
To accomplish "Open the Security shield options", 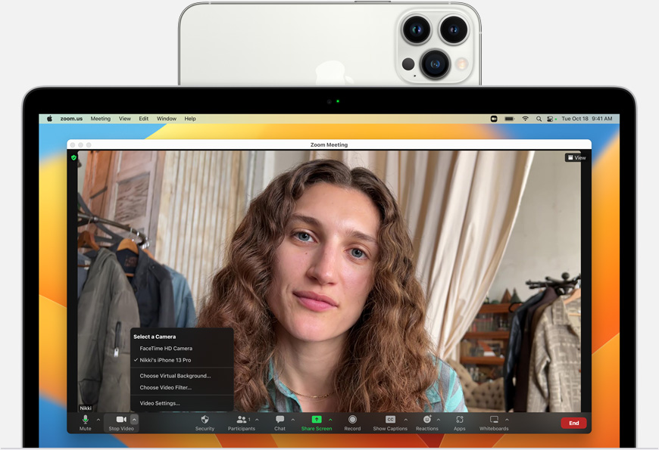I will 205,420.
